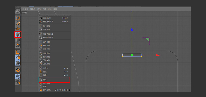The image size is (206, 97).
Task: Switch to Edges mode cube icon
Action: click(18, 40)
